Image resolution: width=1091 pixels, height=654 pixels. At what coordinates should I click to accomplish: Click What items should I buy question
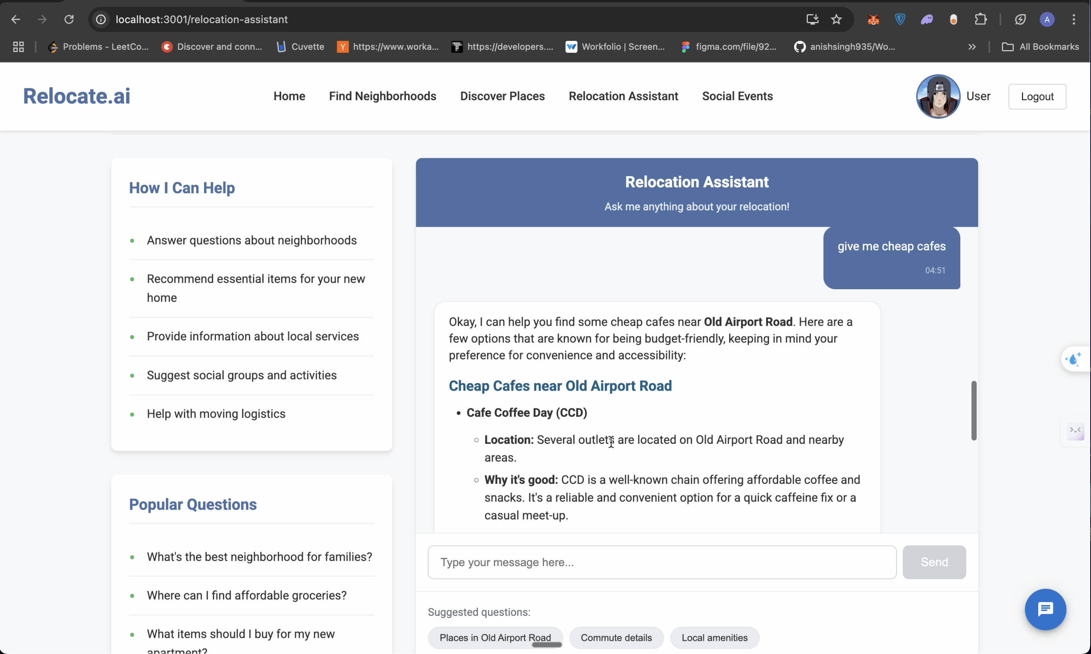click(x=241, y=641)
